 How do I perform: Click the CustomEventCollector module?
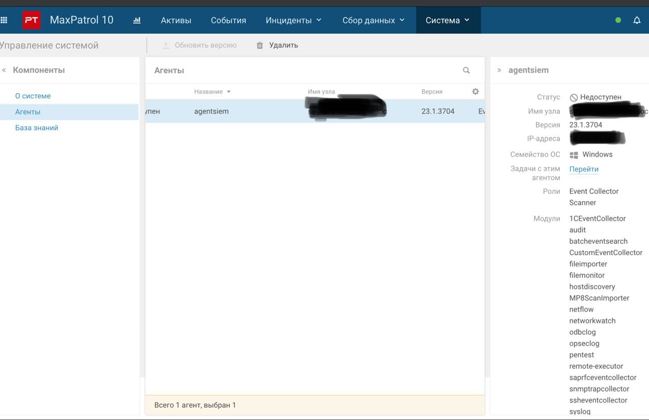click(606, 253)
